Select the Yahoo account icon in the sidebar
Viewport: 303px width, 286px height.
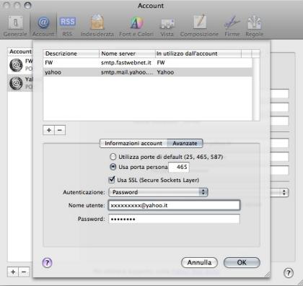[16, 83]
